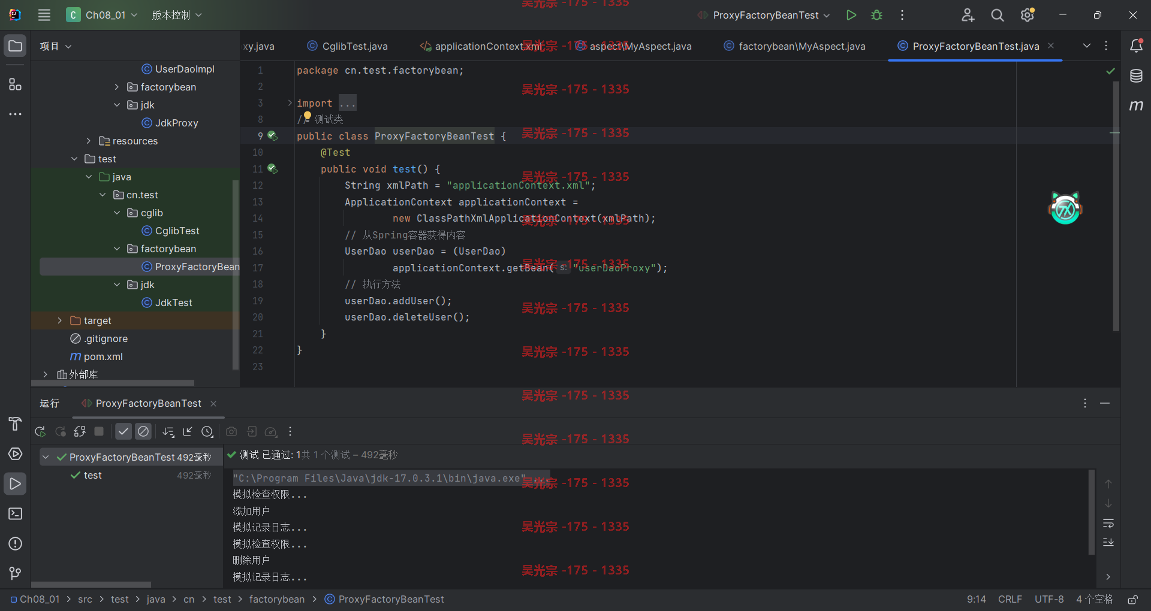Import tests from file icon
This screenshot has height=611, width=1151.
[252, 431]
